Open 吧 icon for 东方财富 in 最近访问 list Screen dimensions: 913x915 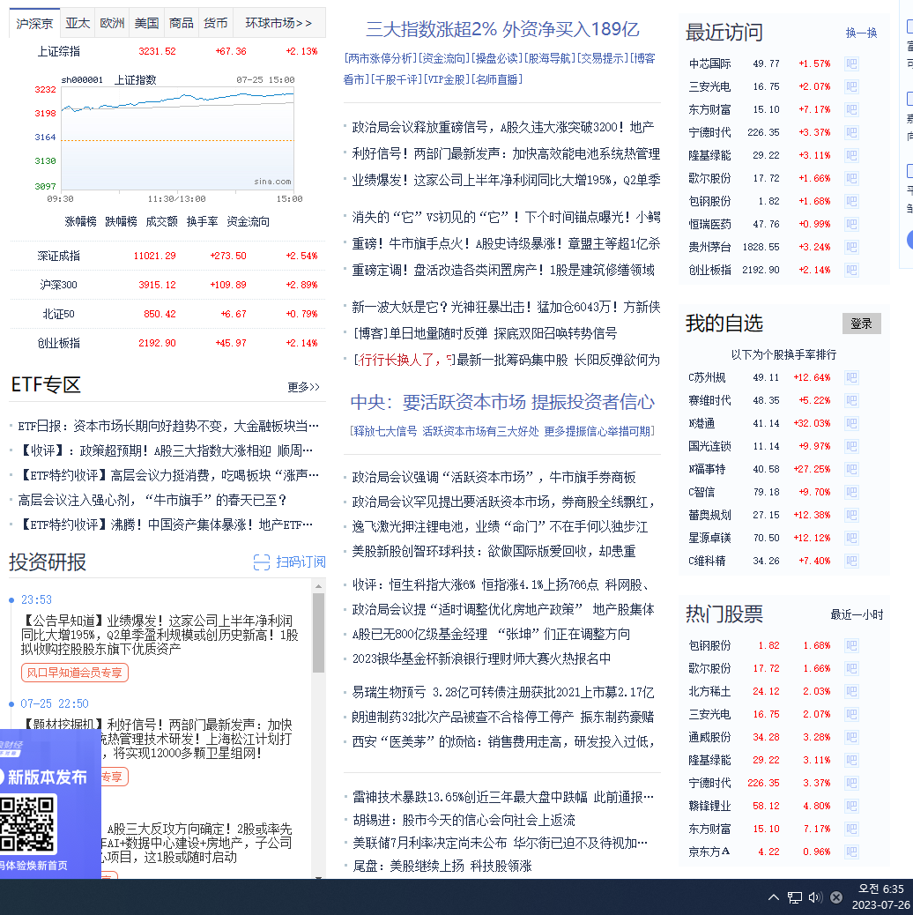[x=851, y=109]
